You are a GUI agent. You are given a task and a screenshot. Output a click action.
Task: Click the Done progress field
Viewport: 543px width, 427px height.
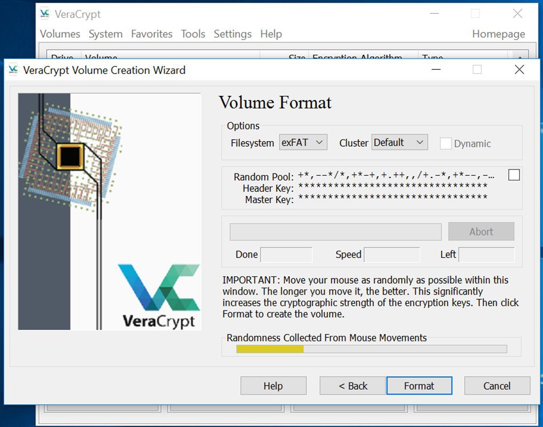pyautogui.click(x=286, y=255)
